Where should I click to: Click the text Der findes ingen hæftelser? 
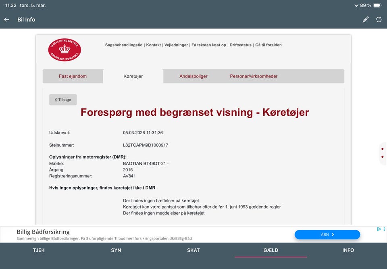point(161,200)
